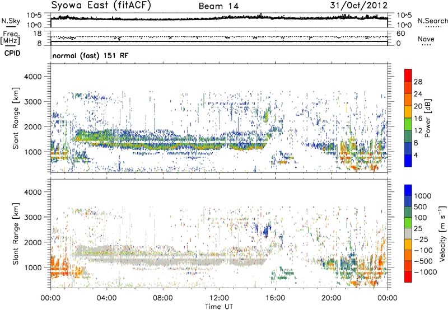The width and height of the screenshot is (448, 310).
Task: Click the 'Freq. [MHz]' axis label
Action: pyautogui.click(x=10, y=38)
